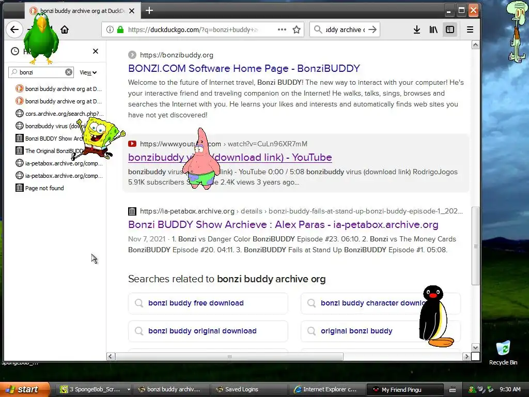The height and width of the screenshot is (397, 529).
Task: Click the SpongeBob desktop character
Action: pyautogui.click(x=98, y=139)
